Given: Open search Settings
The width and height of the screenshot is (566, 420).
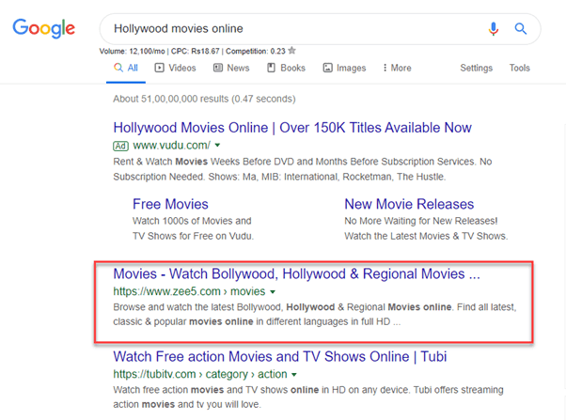Looking at the screenshot, I should 476,68.
